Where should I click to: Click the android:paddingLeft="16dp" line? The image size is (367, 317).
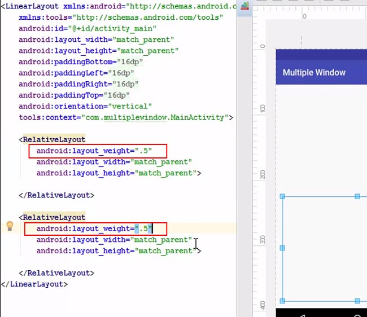76,73
